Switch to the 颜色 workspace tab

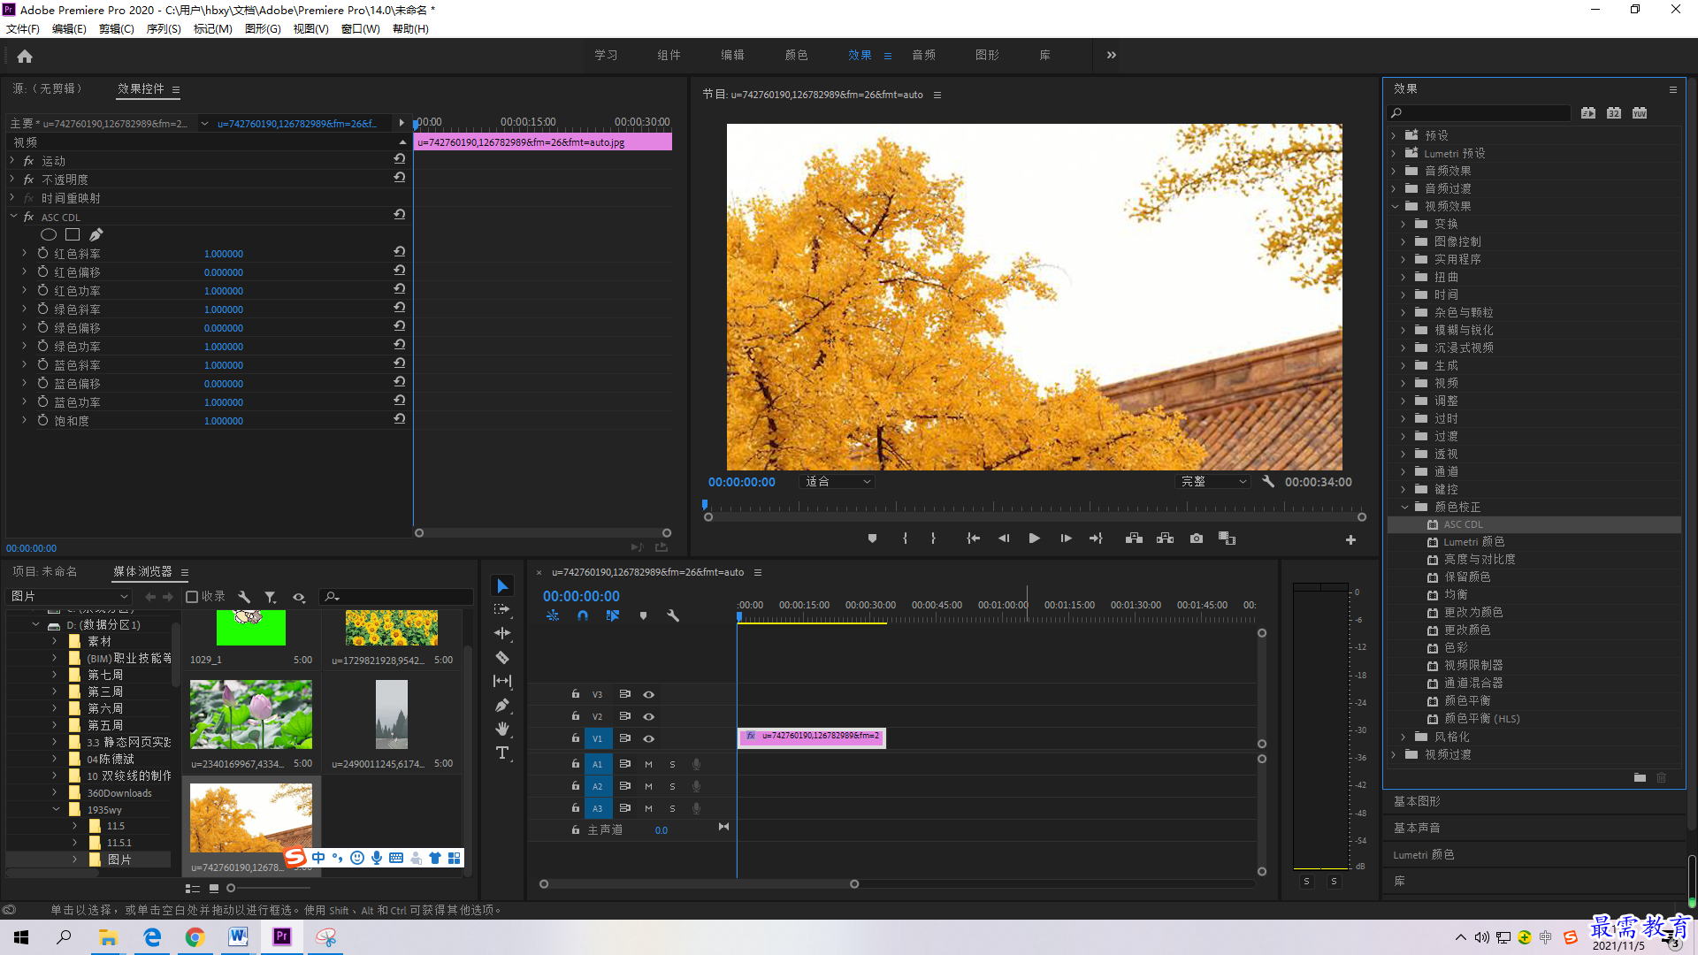796,55
